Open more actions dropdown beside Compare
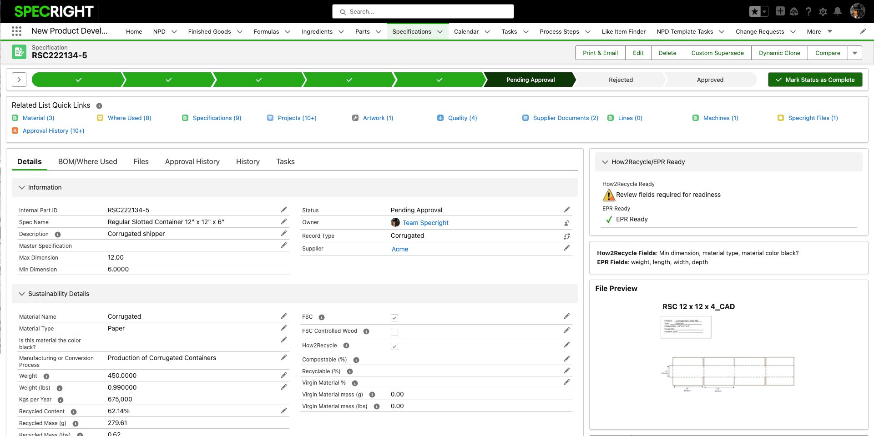 pyautogui.click(x=855, y=53)
